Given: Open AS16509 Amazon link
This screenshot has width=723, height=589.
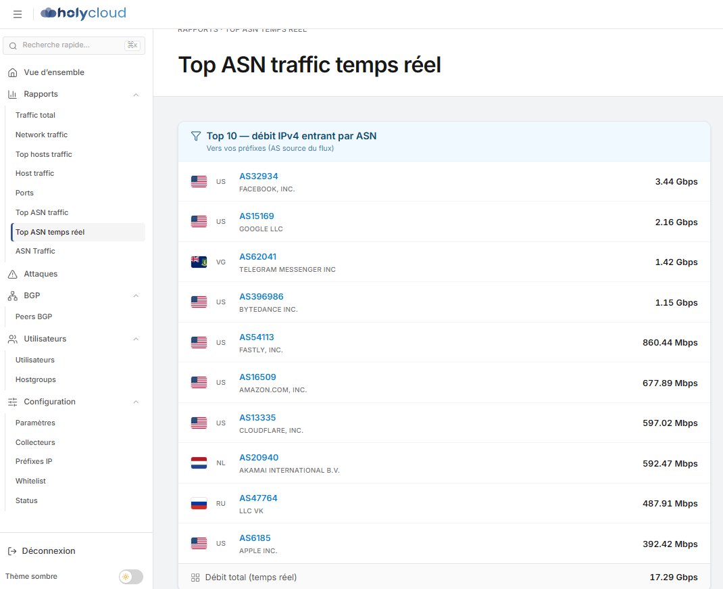Looking at the screenshot, I should tap(257, 377).
